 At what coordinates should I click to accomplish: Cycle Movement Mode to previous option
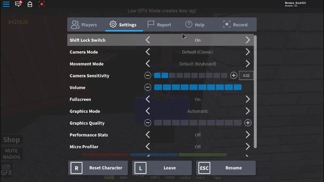148,64
